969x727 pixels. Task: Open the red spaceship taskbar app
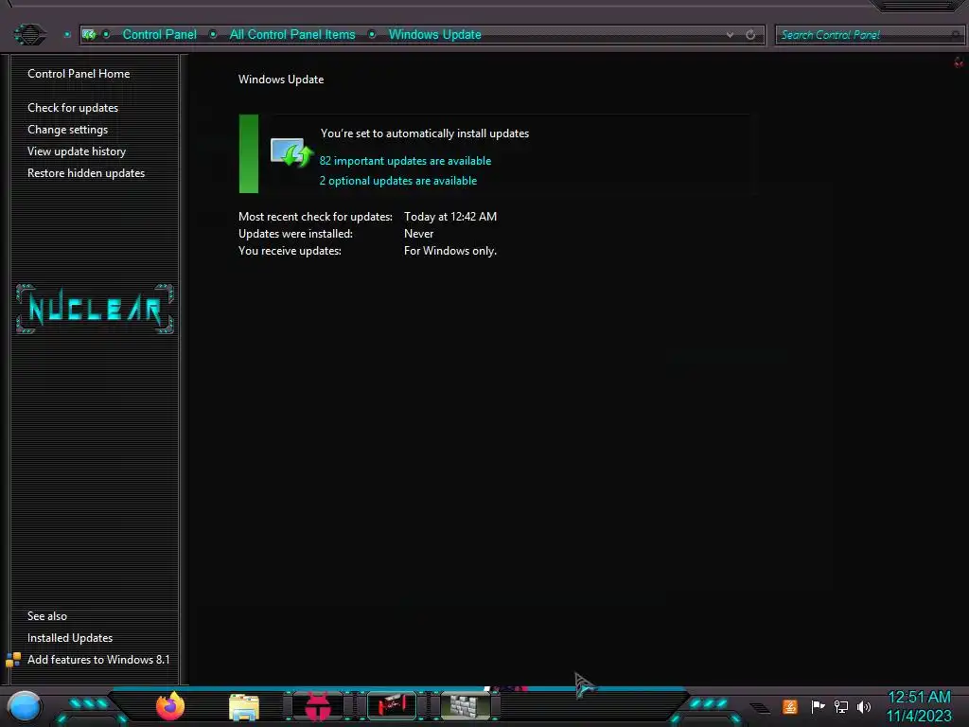tap(392, 706)
